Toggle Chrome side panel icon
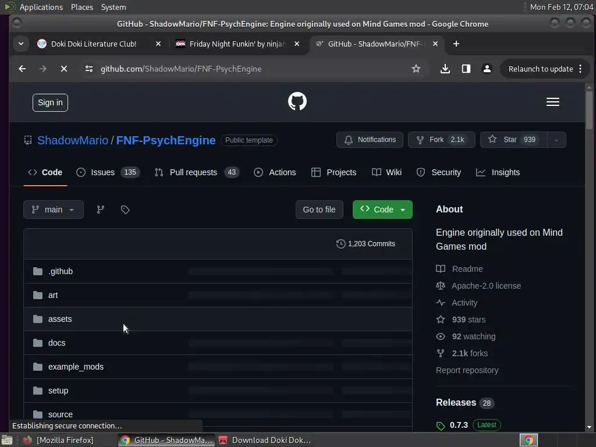The width and height of the screenshot is (596, 447). (x=466, y=69)
